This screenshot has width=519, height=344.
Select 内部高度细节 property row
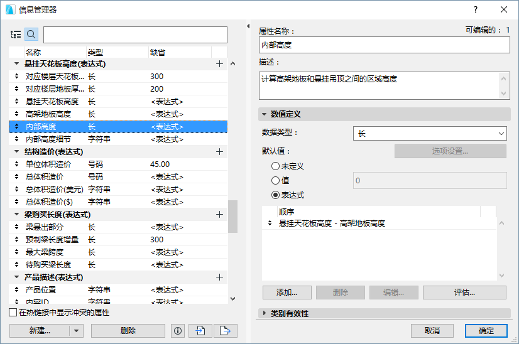[118, 139]
